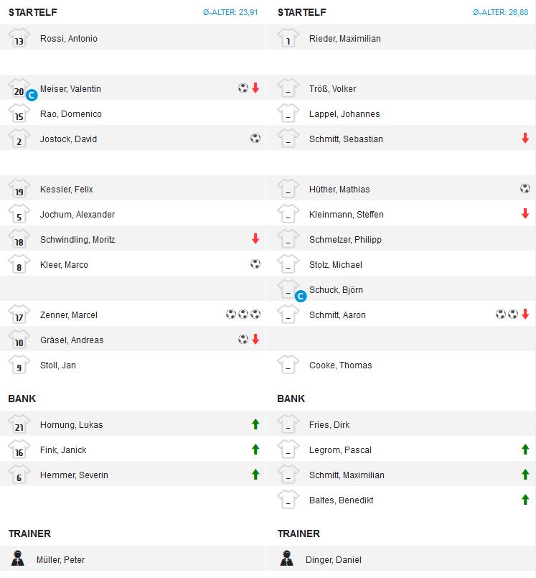Click the green sub-in arrow for Baltes, Benedikt

(525, 500)
